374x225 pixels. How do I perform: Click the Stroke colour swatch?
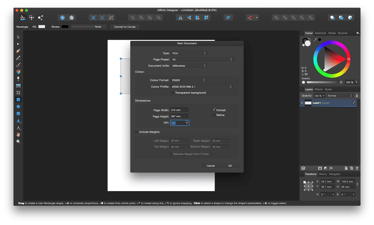click(65, 27)
